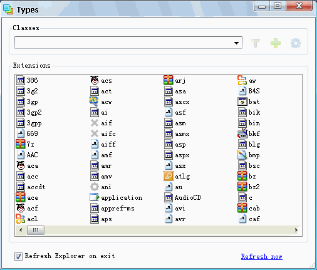The width and height of the screenshot is (317, 270).
Task: Open the Classes dropdown arrow
Action: [236, 43]
